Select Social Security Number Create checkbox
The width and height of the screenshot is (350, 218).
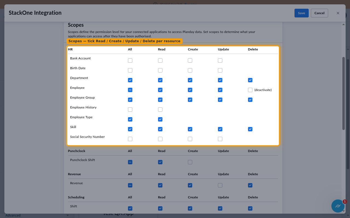pyautogui.click(x=190, y=139)
